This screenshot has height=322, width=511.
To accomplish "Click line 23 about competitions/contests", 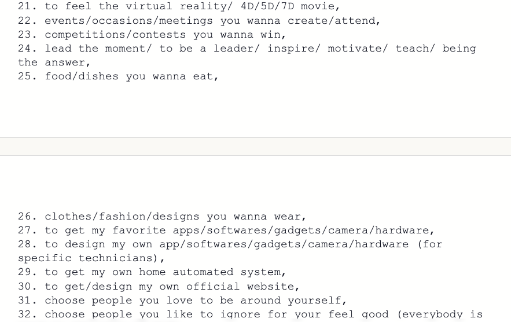I will [152, 35].
